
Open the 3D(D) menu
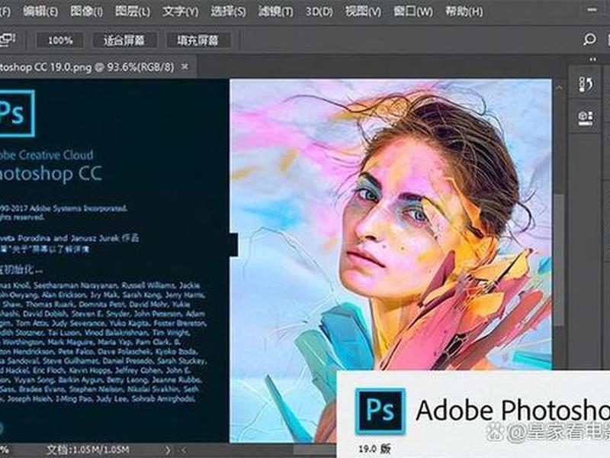(x=319, y=11)
